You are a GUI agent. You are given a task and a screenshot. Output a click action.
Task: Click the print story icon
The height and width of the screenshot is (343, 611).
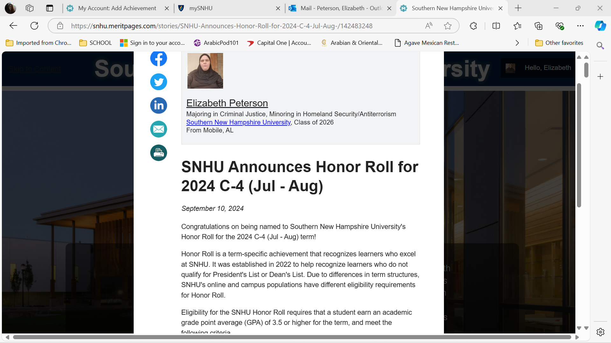158,153
